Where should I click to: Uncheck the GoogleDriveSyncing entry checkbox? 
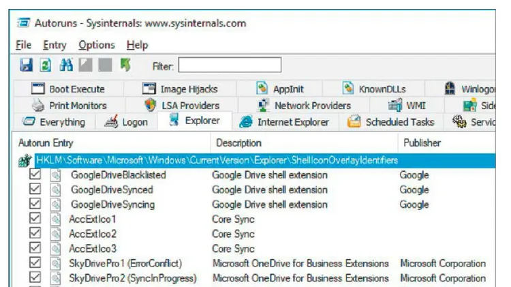coord(35,204)
